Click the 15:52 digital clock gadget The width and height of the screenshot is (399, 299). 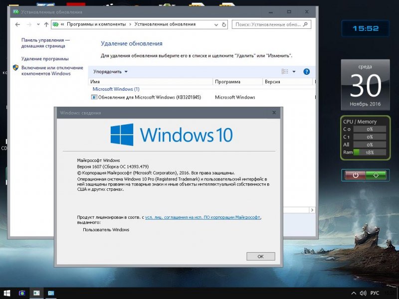point(366,28)
